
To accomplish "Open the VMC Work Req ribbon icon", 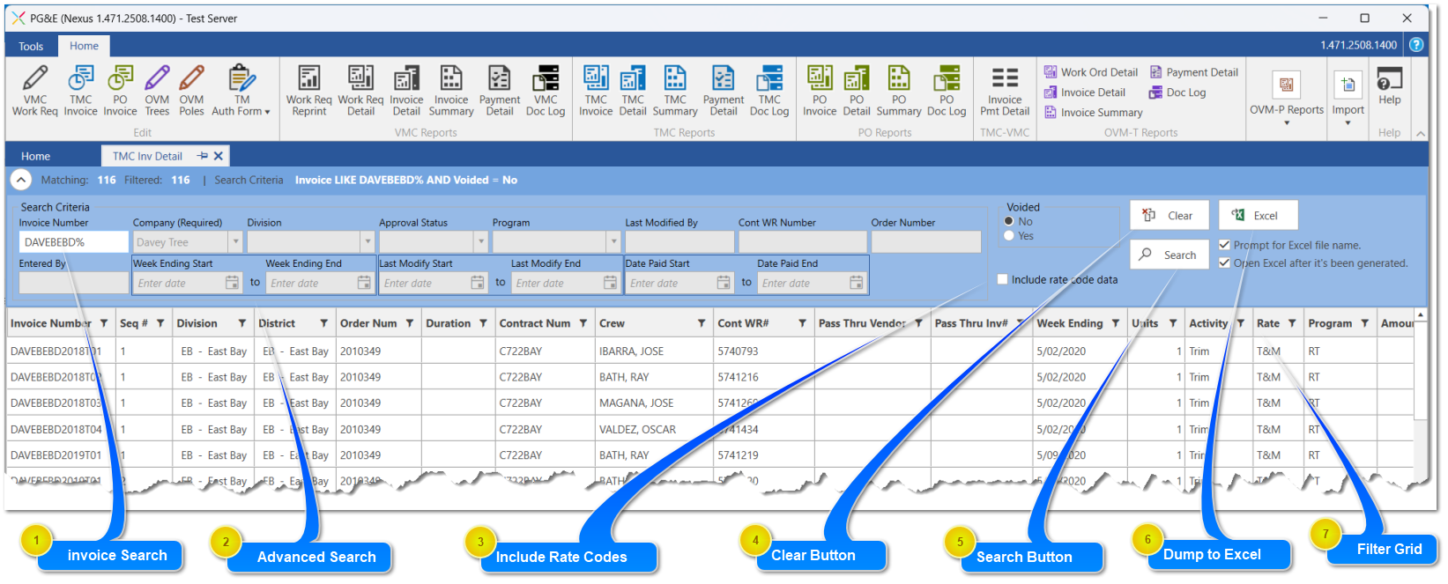I will 34,90.
